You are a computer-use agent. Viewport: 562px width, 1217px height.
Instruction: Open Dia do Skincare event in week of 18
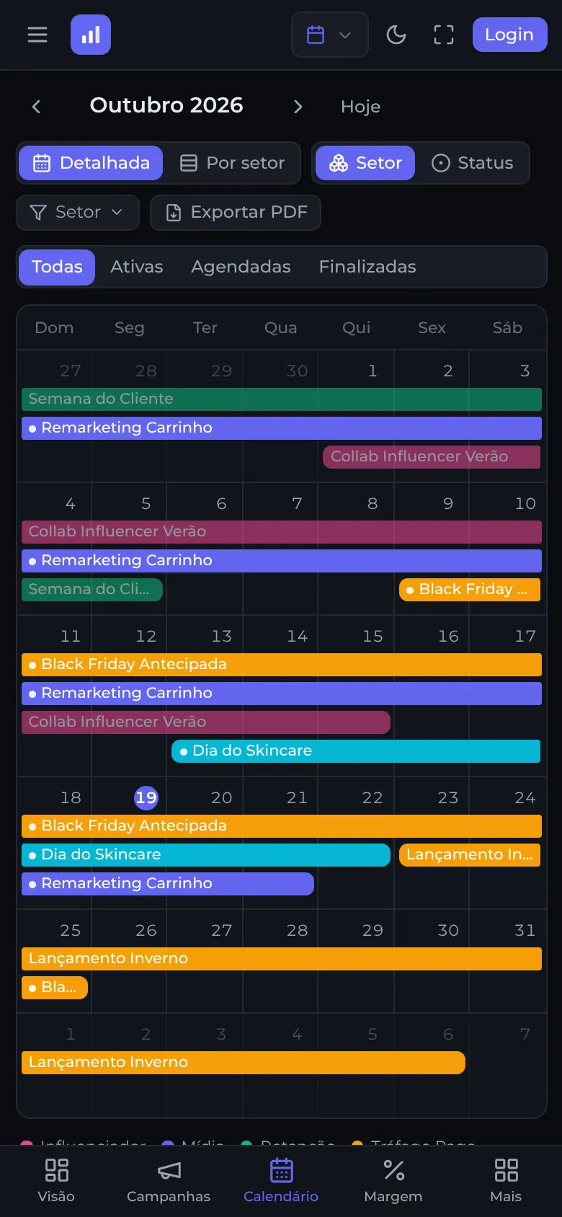[206, 854]
